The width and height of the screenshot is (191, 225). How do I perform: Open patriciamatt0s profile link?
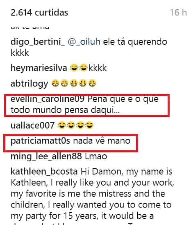(x=40, y=141)
